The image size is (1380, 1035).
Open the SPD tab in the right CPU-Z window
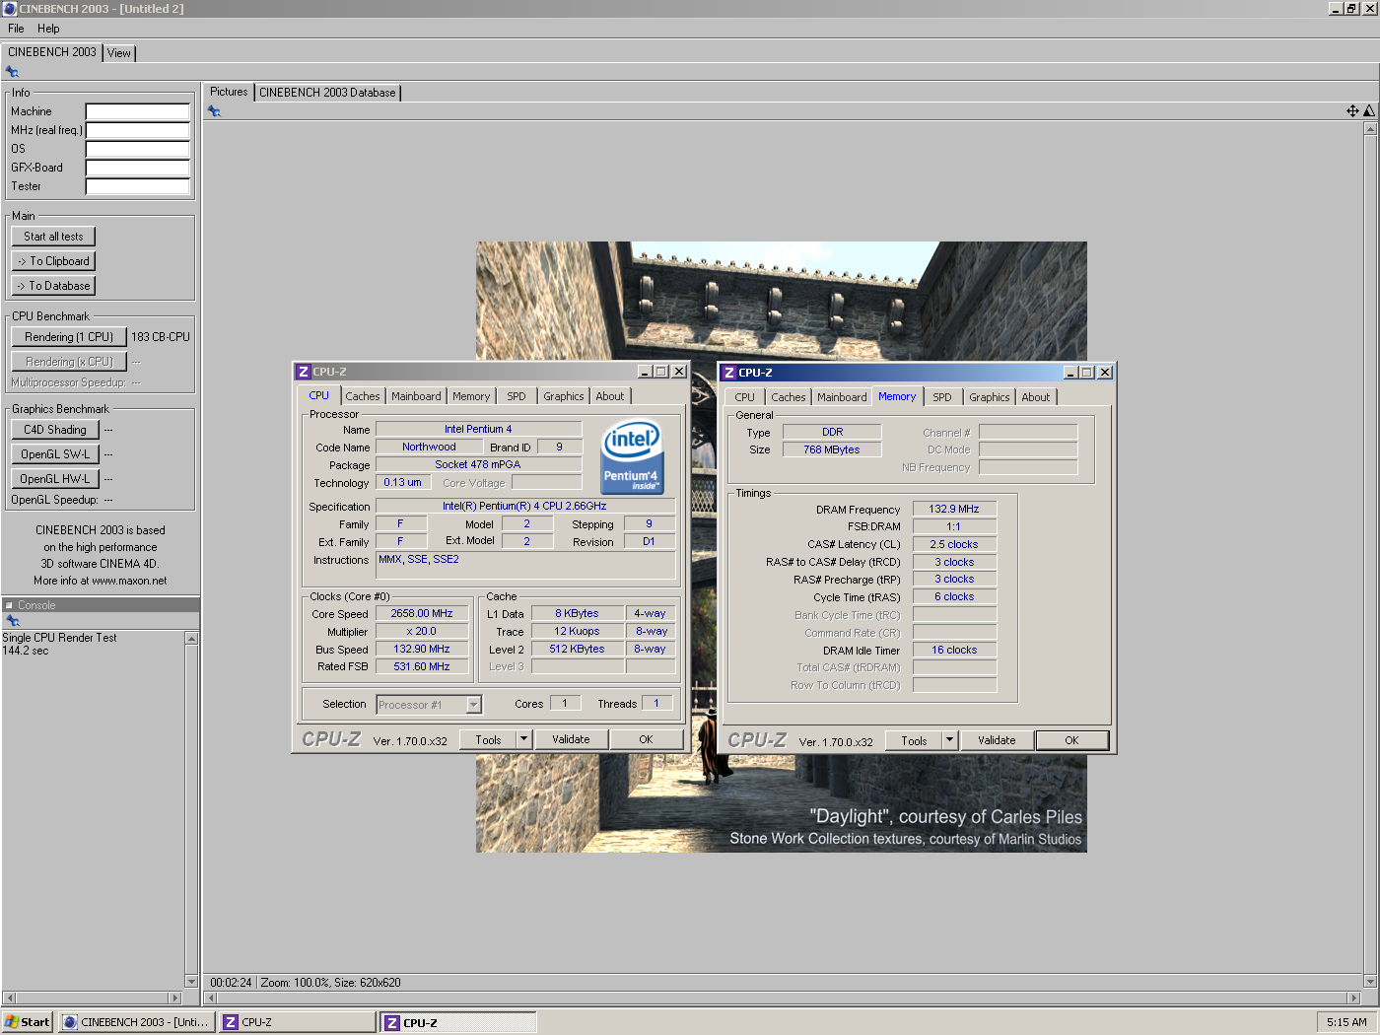[x=942, y=397]
